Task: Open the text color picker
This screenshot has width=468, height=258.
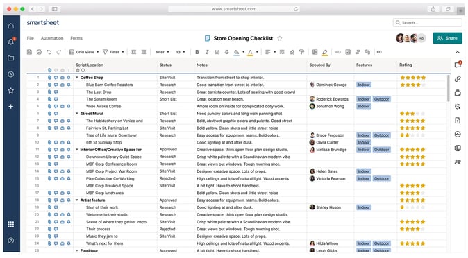Action: coord(253,52)
